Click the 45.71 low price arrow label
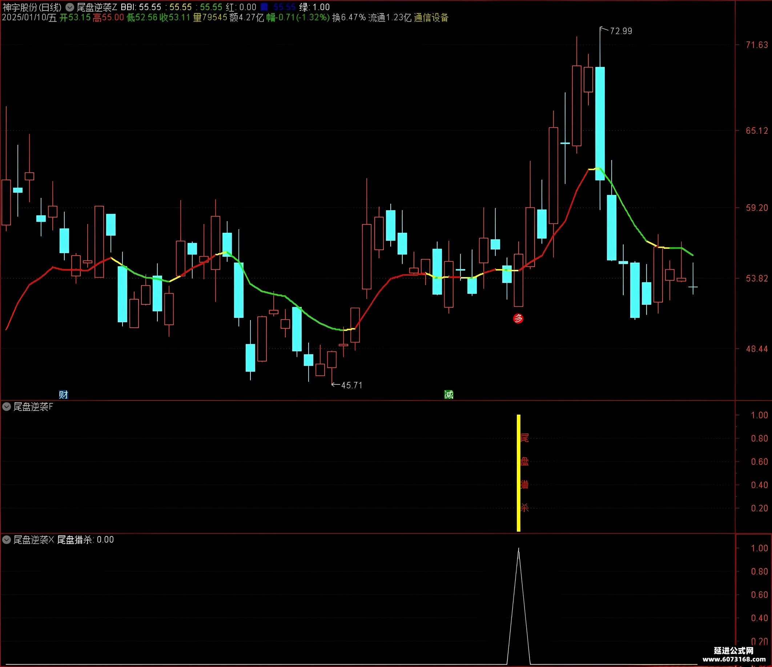 point(351,385)
